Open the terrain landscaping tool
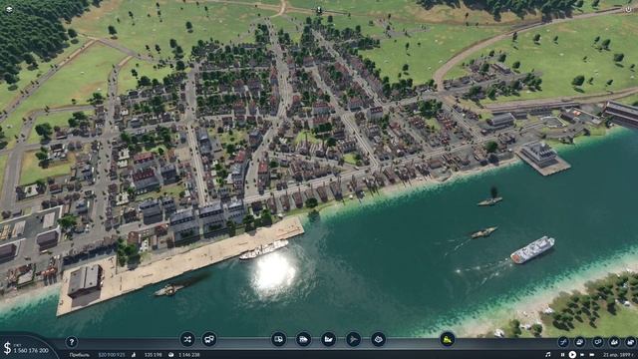638x359 pixels. click(378, 339)
